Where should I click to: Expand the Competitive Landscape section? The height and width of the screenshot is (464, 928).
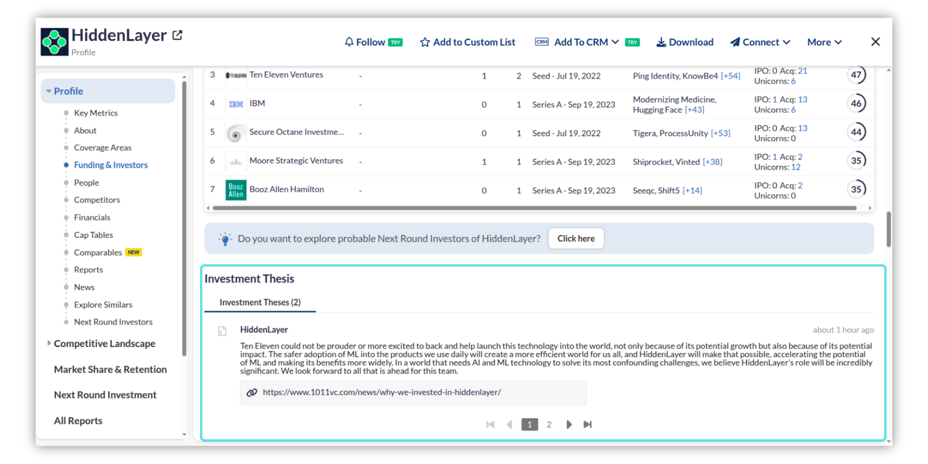click(49, 343)
